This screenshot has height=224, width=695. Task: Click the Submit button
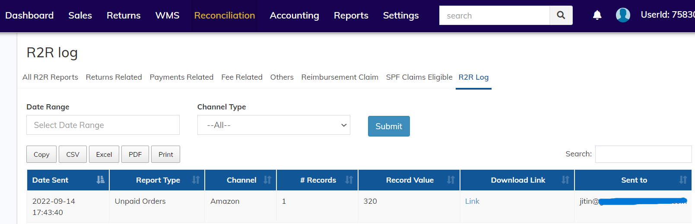[389, 126]
